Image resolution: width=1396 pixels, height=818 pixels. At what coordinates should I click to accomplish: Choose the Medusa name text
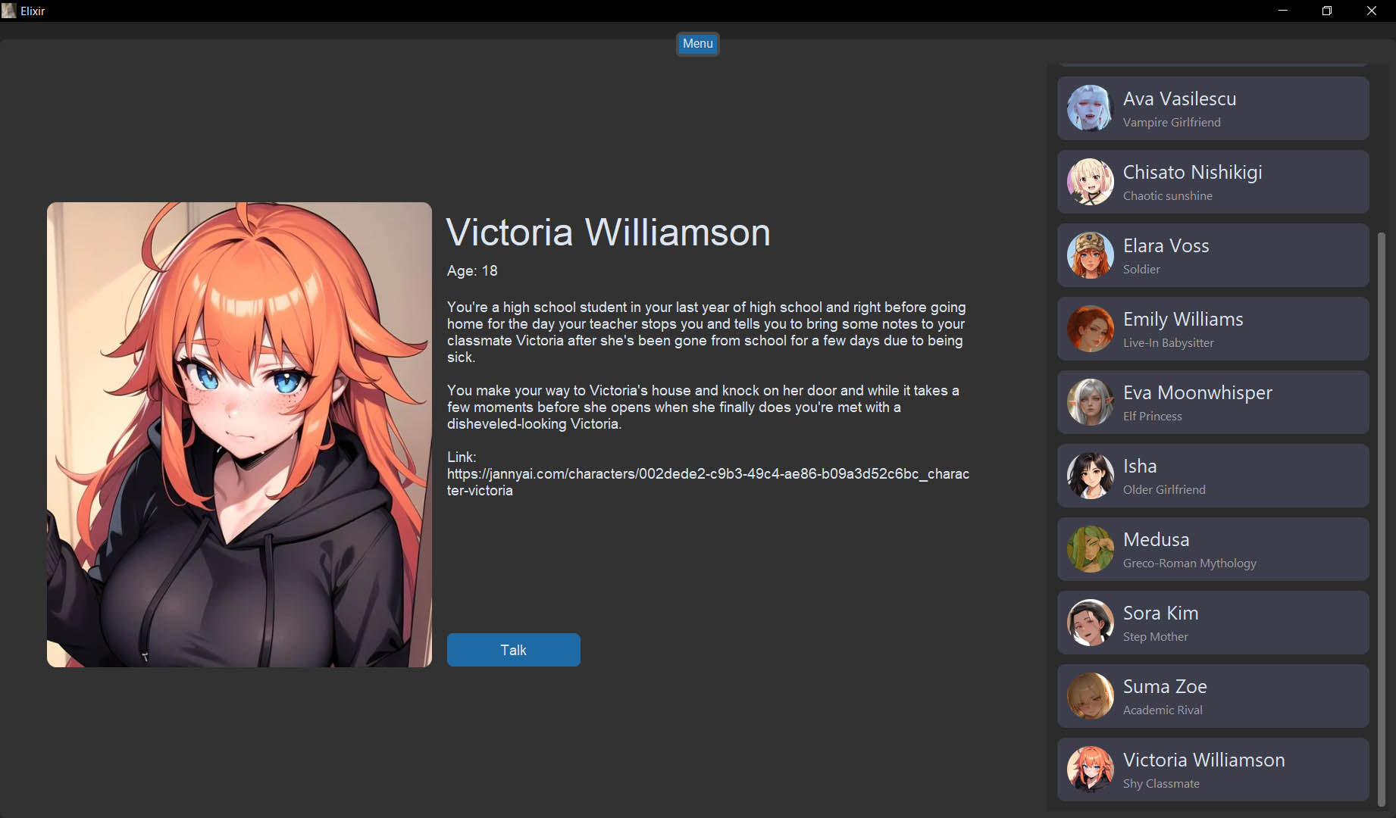pos(1156,539)
